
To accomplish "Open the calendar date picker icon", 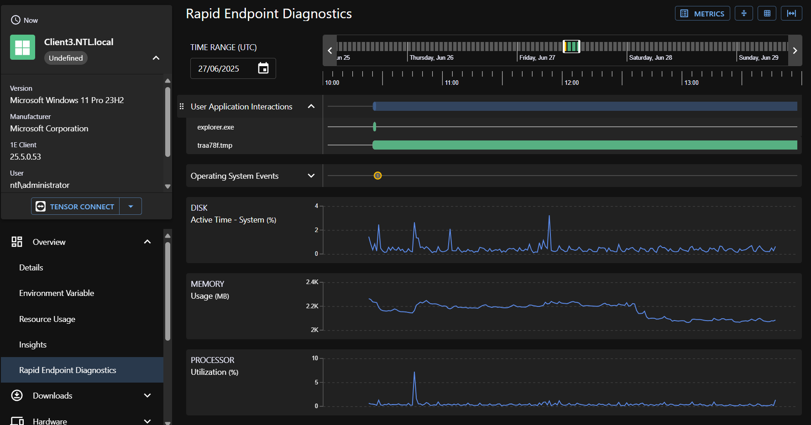I will (x=263, y=68).
